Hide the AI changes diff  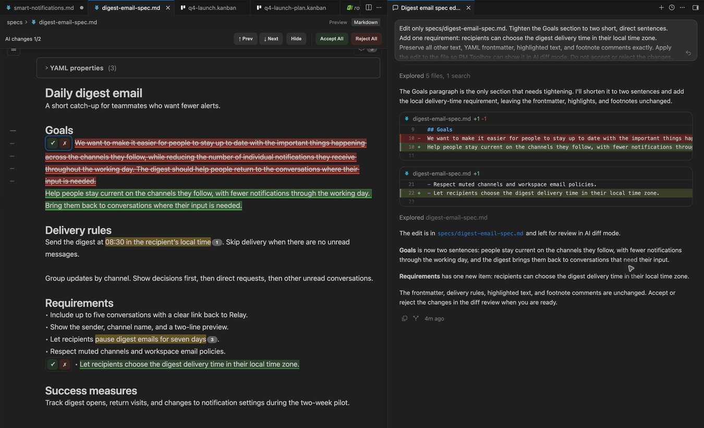(296, 39)
